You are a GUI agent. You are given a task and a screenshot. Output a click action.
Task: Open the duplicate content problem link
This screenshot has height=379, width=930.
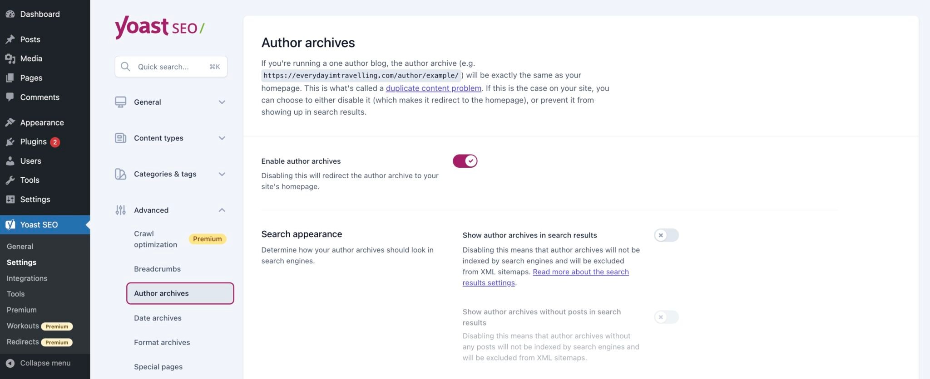[433, 88]
